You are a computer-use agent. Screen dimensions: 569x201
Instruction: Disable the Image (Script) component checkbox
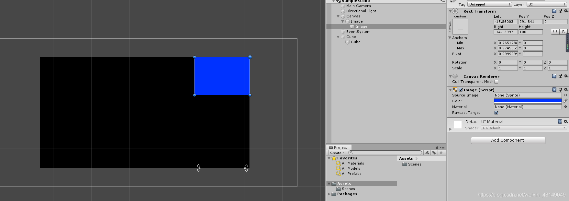point(461,90)
